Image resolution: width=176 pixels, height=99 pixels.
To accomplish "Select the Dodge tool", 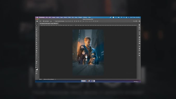I will [x=36, y=52].
